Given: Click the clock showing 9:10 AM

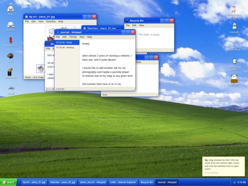Looking at the screenshot, I should 242,182.
